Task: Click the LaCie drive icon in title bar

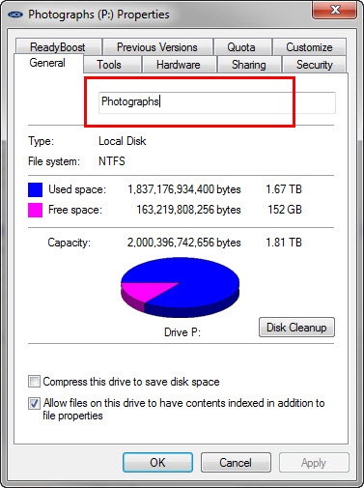Action: 15,14
